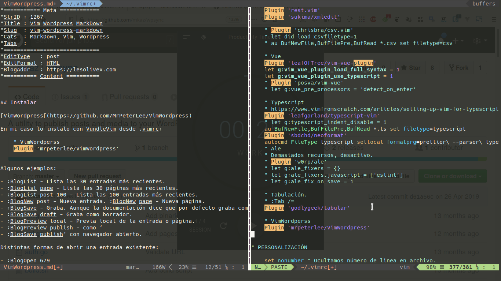Open the Code tab on the GitHub page
This screenshot has height=281, width=501.
pos(27,97)
